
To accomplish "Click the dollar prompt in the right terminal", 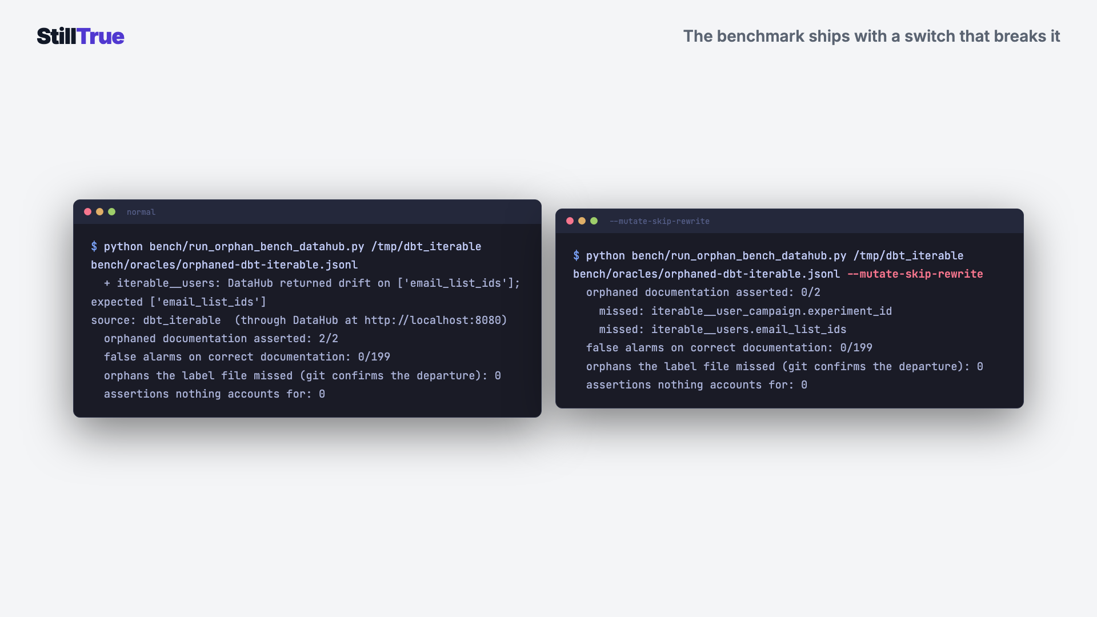I will [x=576, y=255].
